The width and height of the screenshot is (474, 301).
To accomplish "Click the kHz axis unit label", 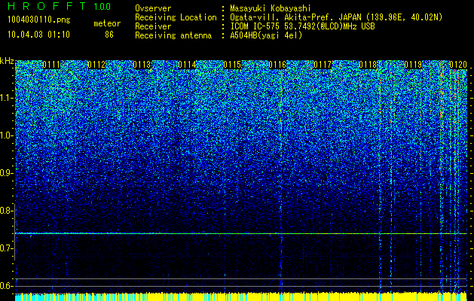I will pos(7,61).
